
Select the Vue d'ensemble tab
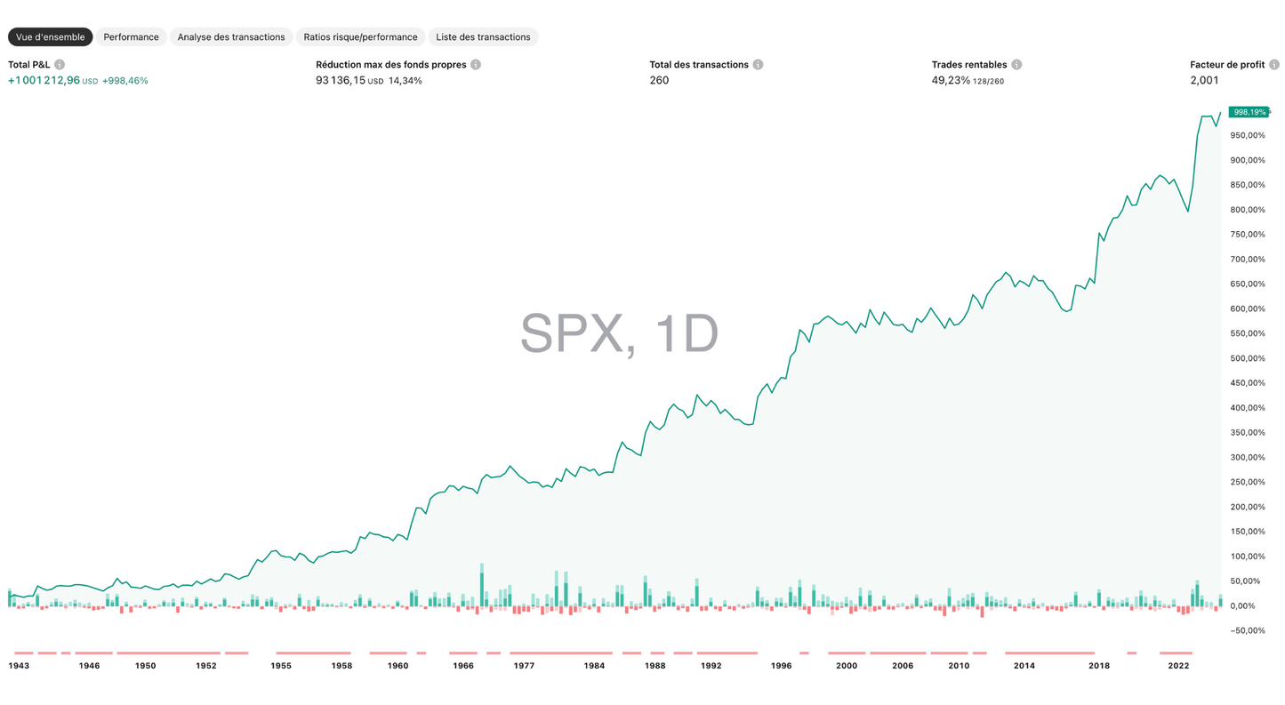click(x=50, y=36)
